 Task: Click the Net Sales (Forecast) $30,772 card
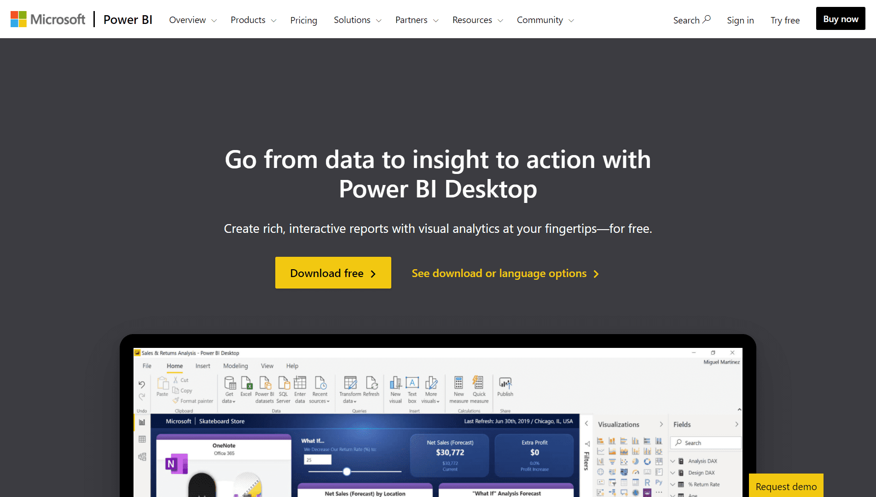(450, 456)
